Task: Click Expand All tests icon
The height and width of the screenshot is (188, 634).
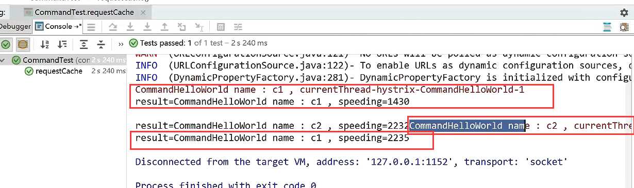Action: point(84,44)
